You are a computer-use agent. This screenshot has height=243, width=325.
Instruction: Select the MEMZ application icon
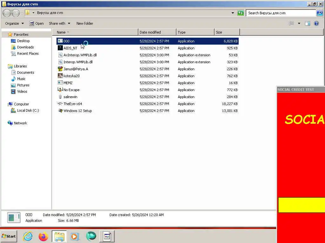60,83
